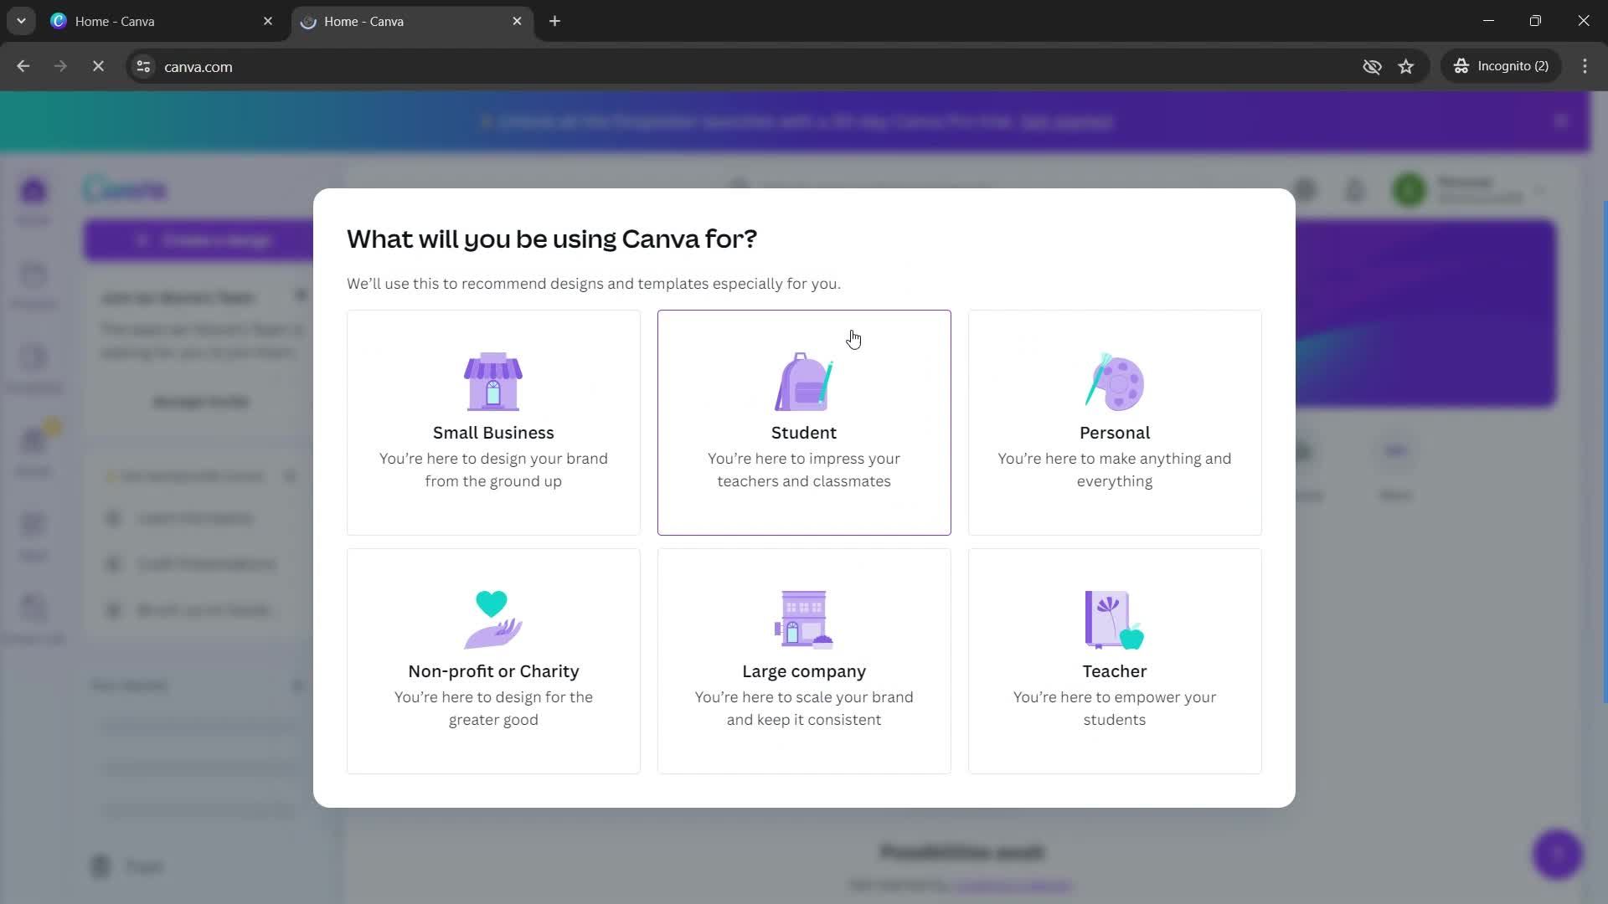The width and height of the screenshot is (1608, 904).
Task: Select the Small Business storefront icon
Action: (493, 382)
